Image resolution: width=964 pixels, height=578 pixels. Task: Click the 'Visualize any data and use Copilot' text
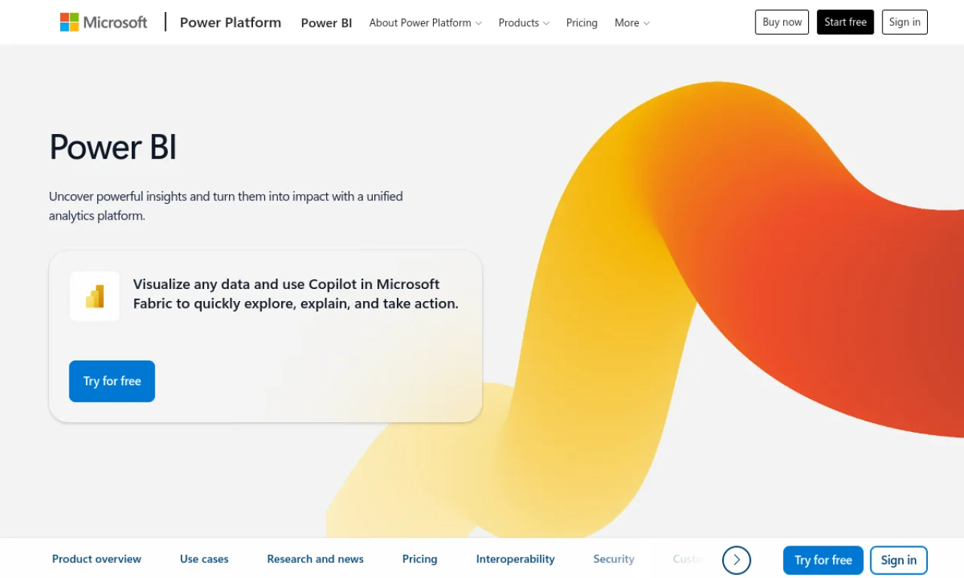pyautogui.click(x=296, y=294)
